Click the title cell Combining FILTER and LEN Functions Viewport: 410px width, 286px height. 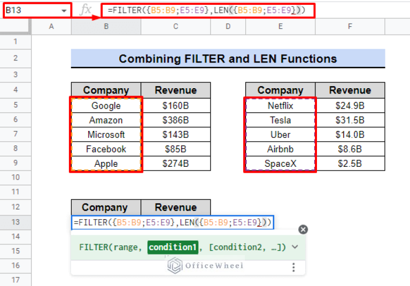pyautogui.click(x=228, y=59)
